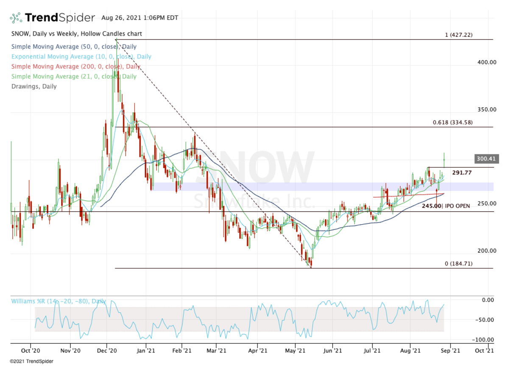
Task: Click the Apr '21 date axis label
Action: click(x=257, y=351)
